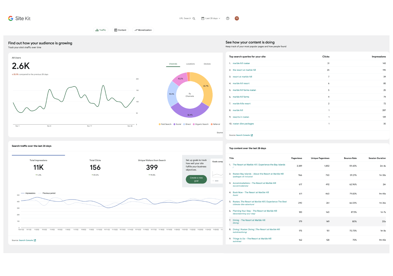393x276 pixels.
Task: Select the Devices chart tab
Action: click(x=207, y=64)
